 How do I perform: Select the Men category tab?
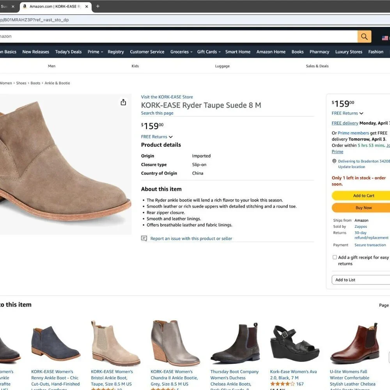pos(52,66)
